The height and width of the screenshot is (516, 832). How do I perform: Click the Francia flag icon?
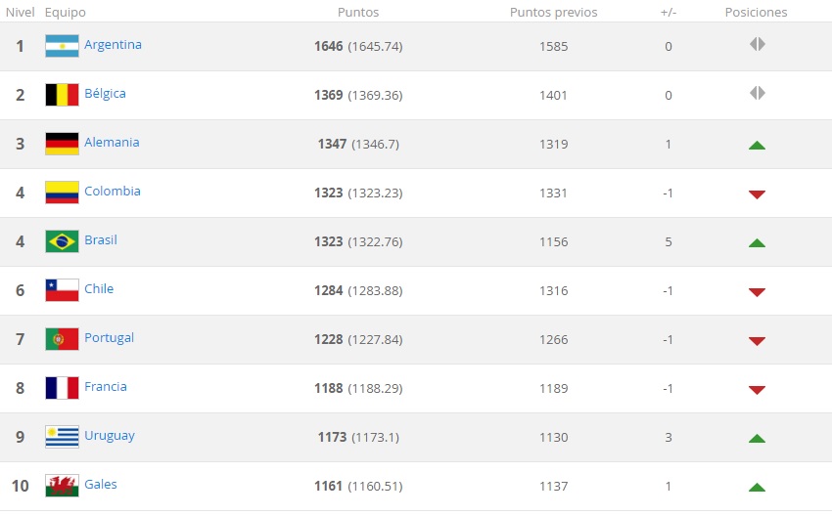point(62,388)
